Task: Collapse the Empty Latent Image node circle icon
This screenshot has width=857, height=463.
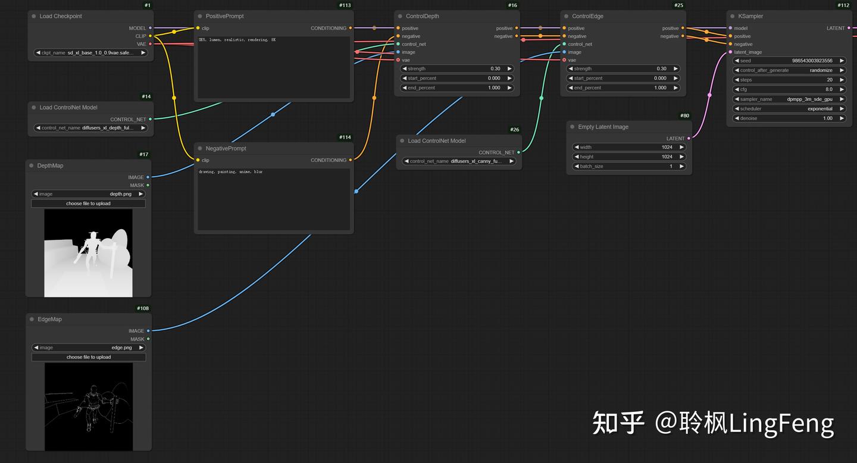Action: coord(573,126)
